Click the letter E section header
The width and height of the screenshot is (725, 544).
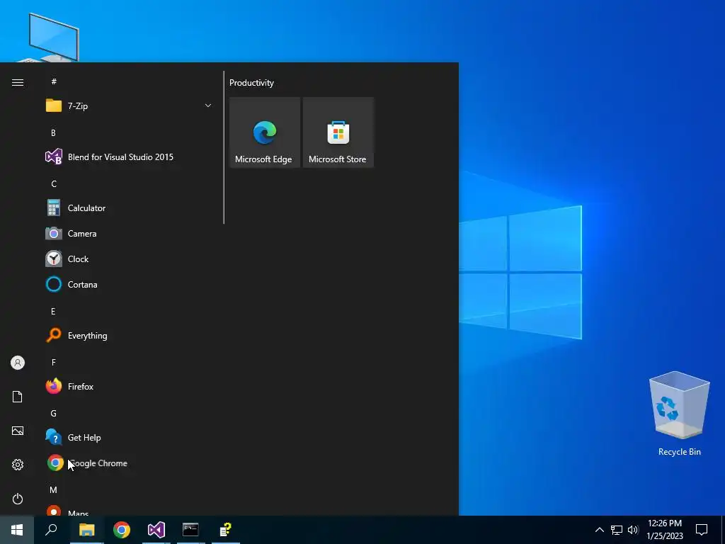[x=53, y=312]
